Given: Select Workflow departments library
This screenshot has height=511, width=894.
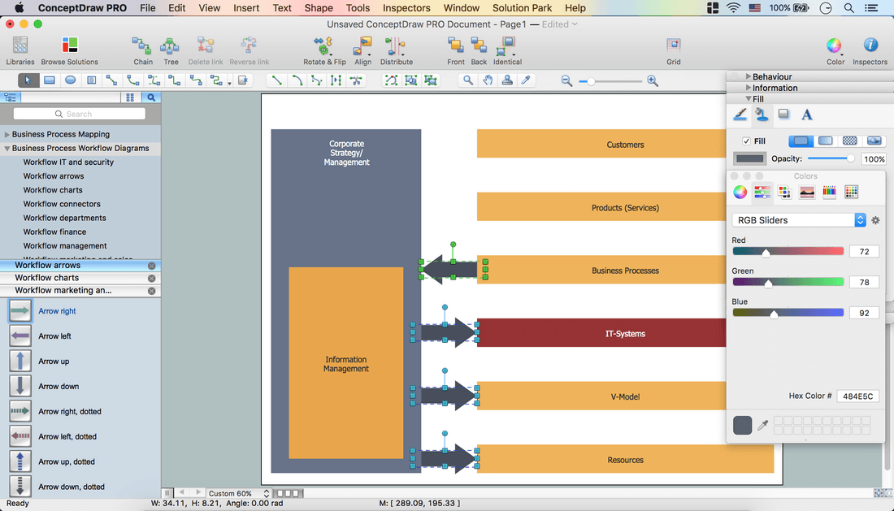Looking at the screenshot, I should (64, 218).
